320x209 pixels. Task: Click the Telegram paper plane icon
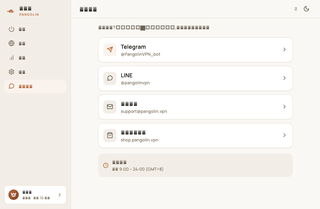[110, 50]
